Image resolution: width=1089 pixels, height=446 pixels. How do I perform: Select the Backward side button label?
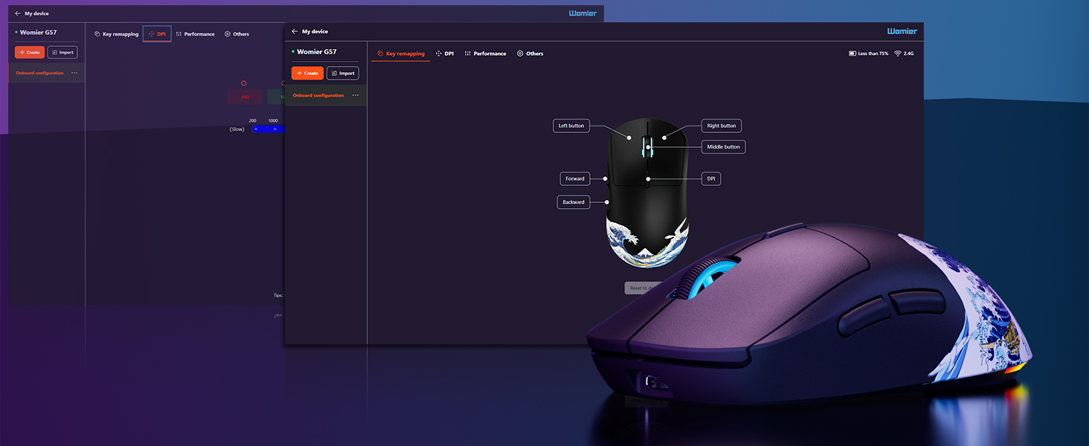[x=574, y=202]
